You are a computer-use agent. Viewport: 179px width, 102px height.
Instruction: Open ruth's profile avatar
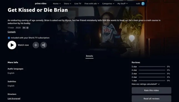click(143, 4)
